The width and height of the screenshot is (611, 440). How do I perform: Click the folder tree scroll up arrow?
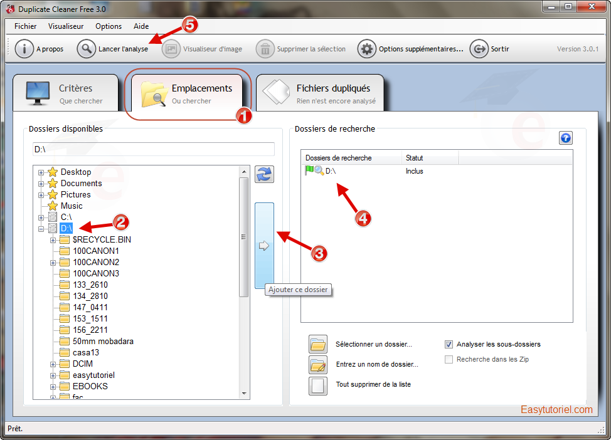pyautogui.click(x=244, y=171)
